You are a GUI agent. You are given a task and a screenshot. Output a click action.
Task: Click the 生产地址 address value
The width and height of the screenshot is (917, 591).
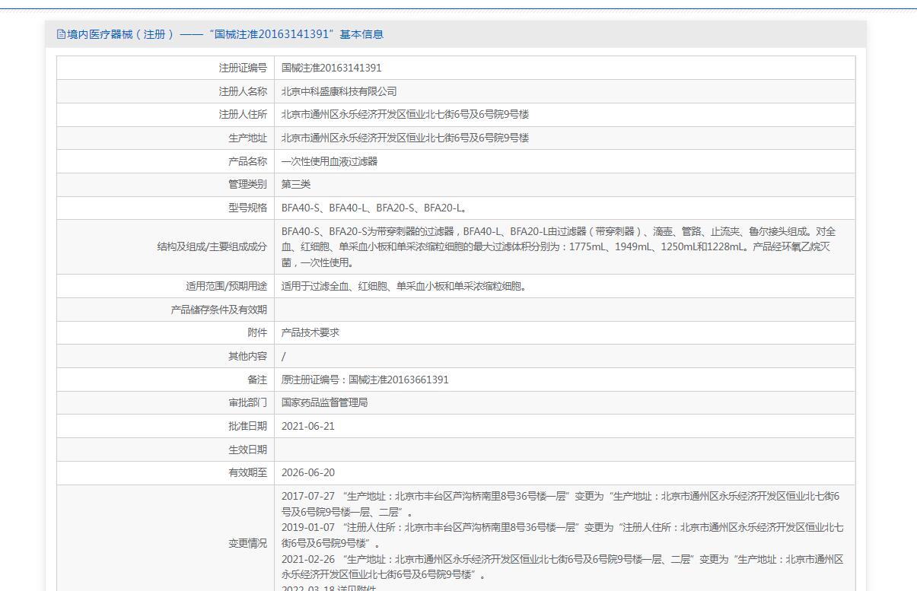pos(405,138)
